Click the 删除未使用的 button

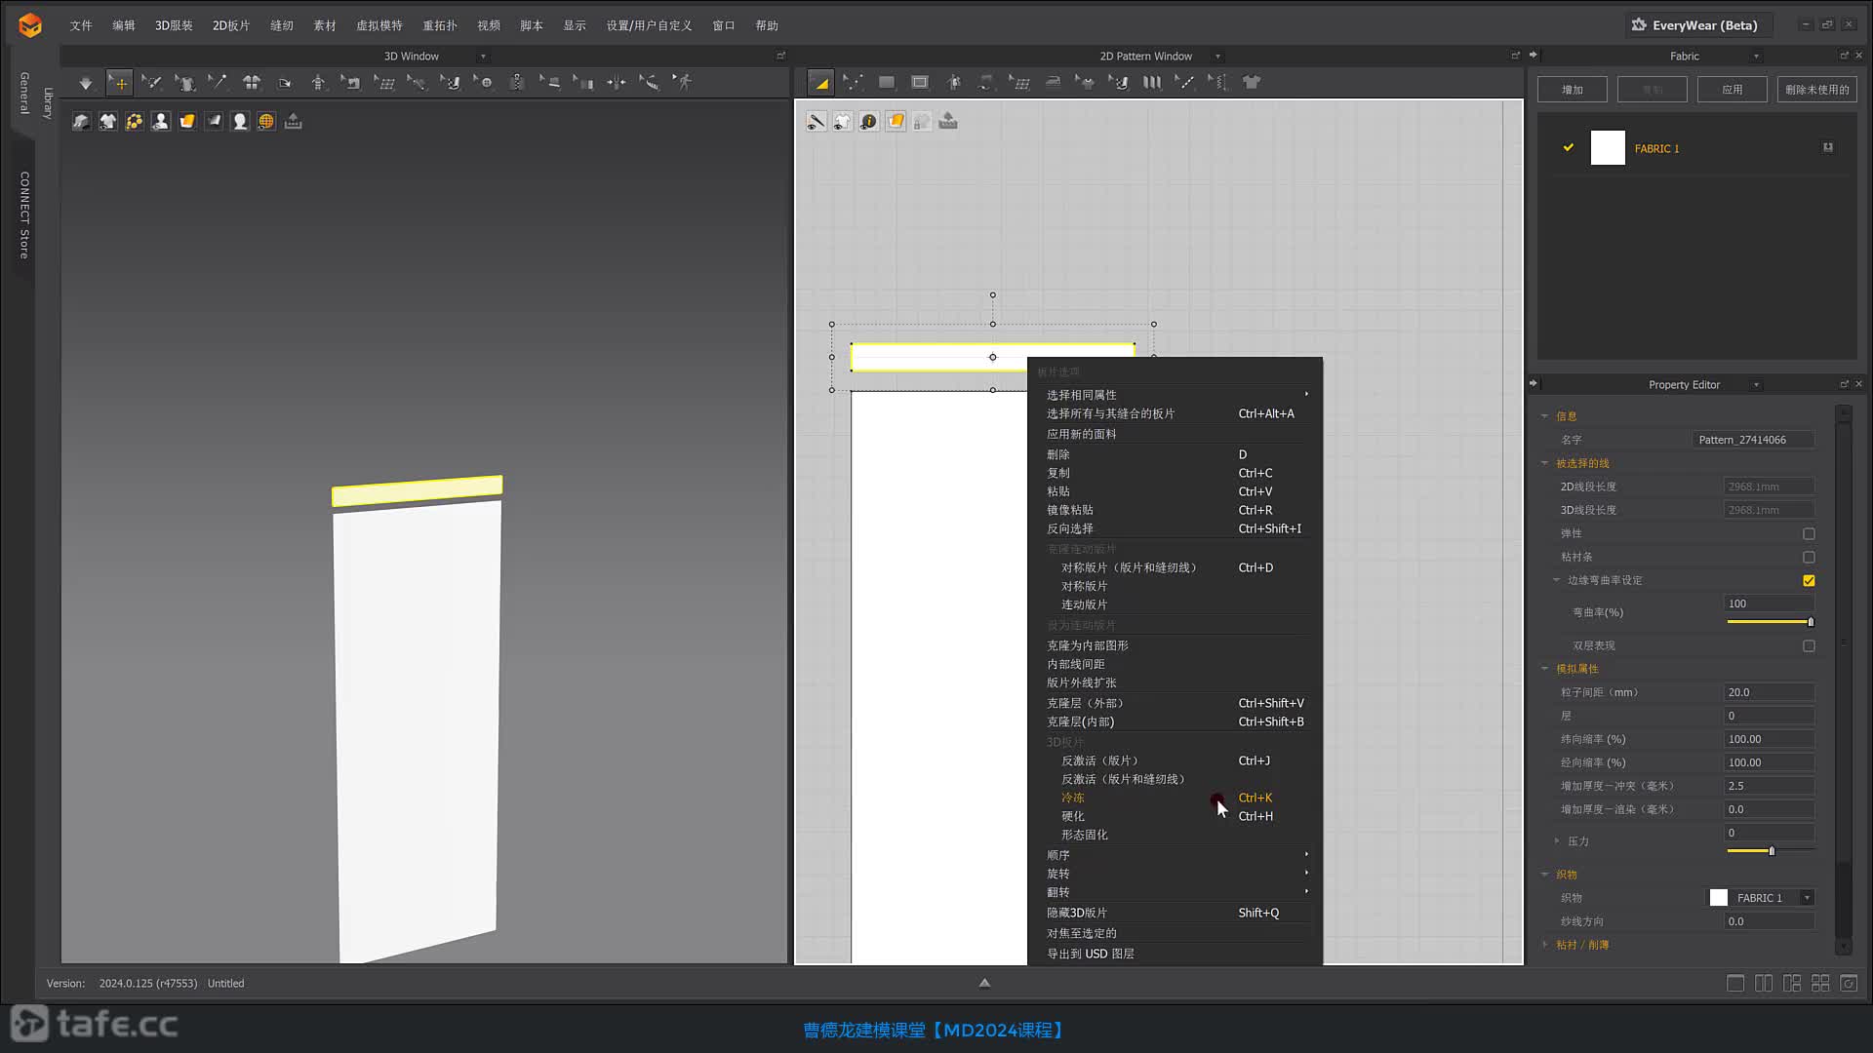pos(1817,90)
